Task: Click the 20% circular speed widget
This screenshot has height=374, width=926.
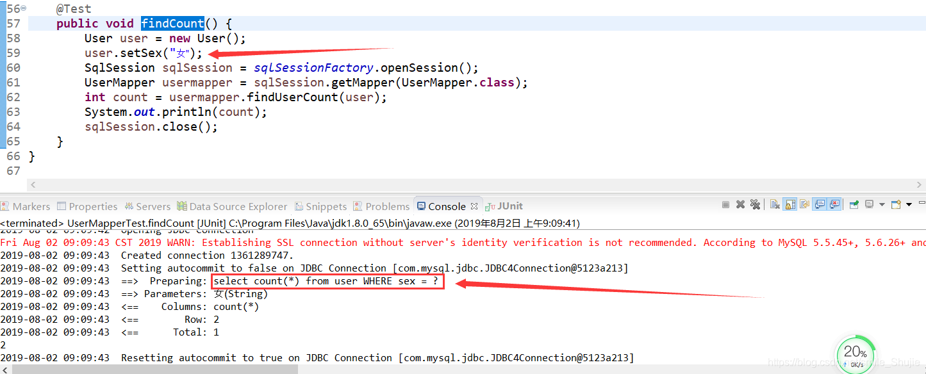Action: tap(855, 354)
